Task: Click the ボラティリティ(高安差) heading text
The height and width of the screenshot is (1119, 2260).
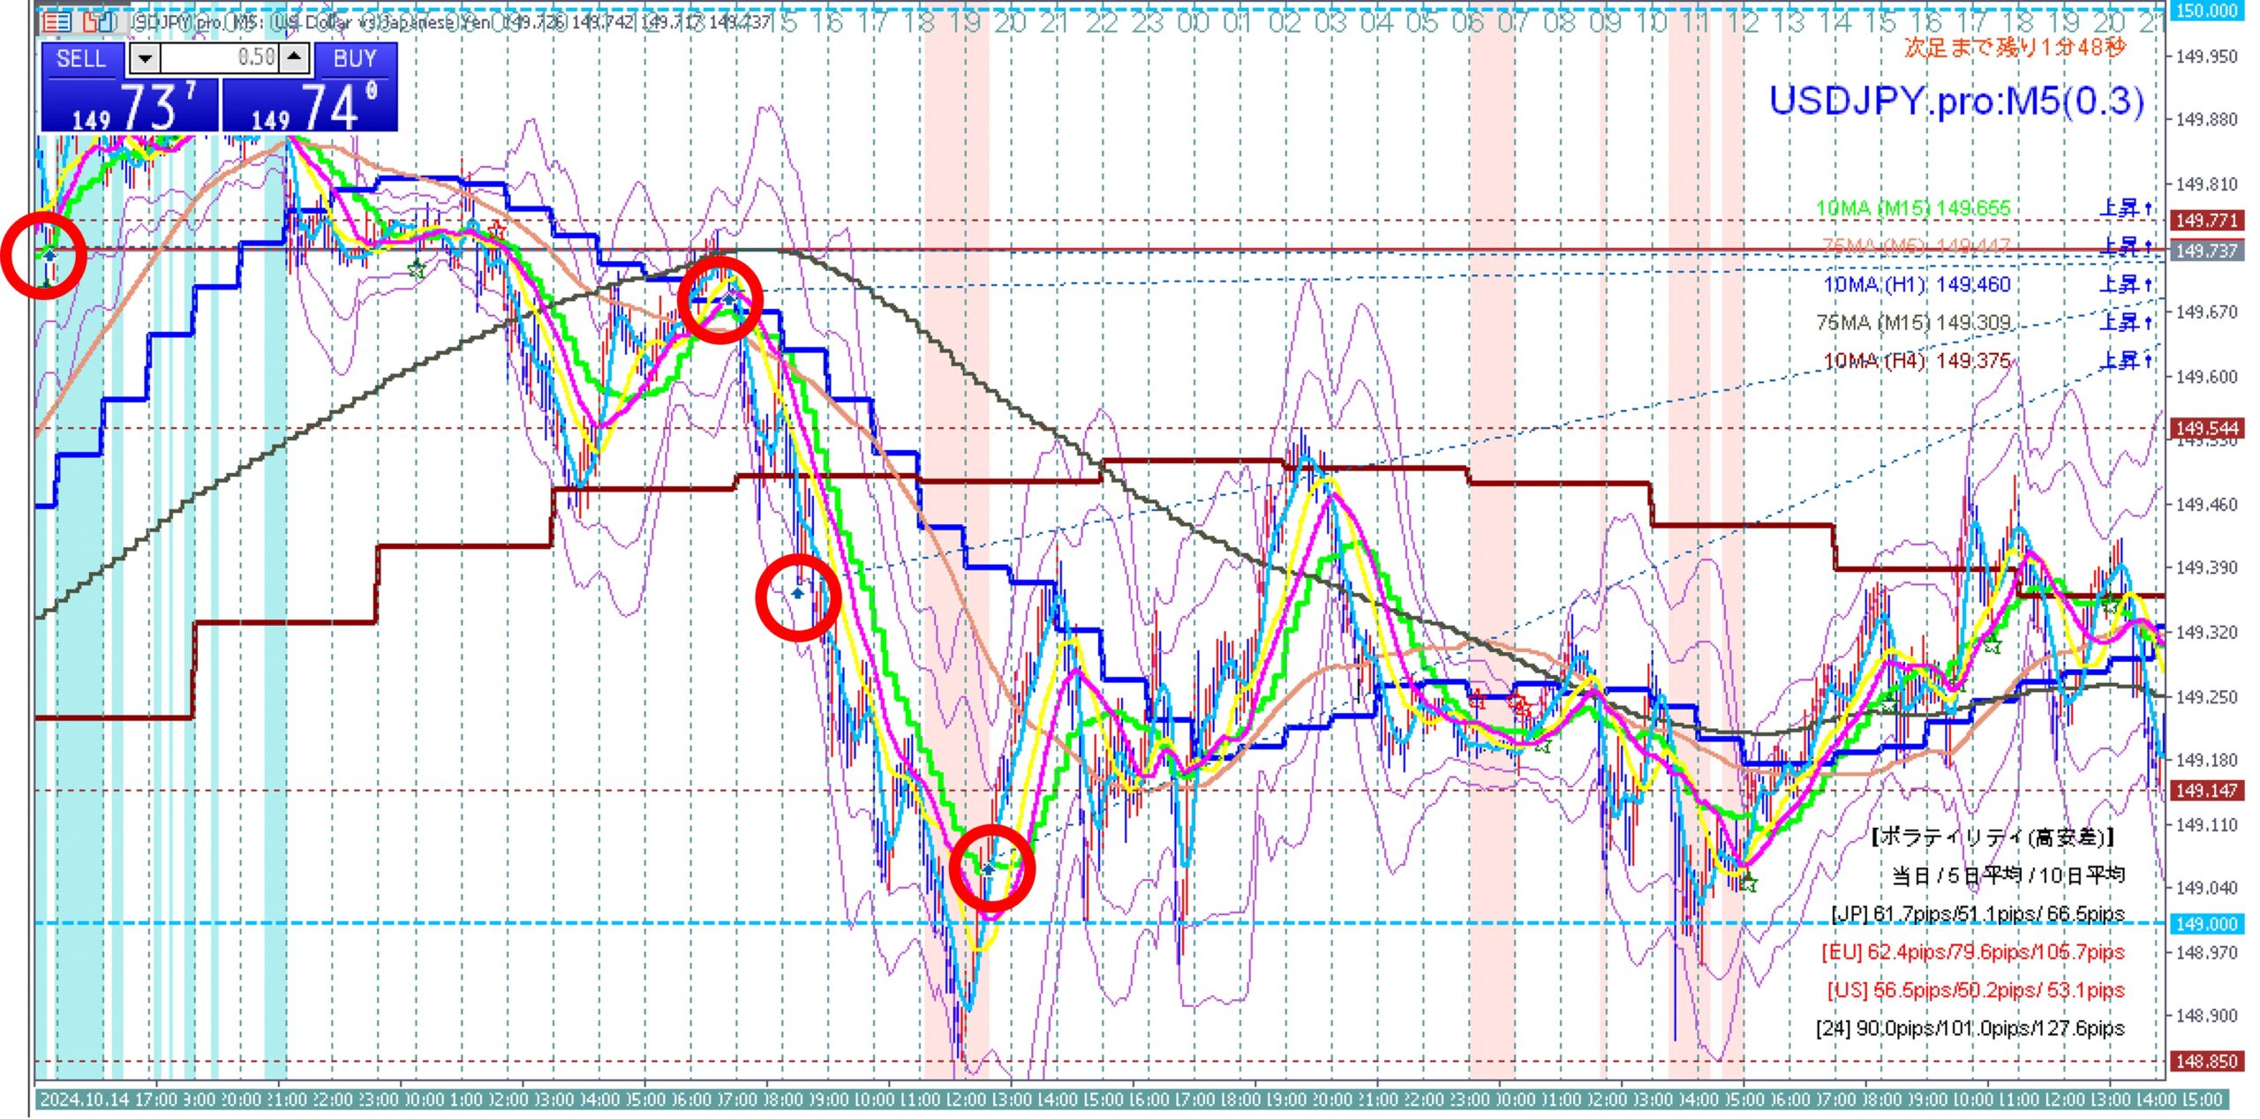Action: click(x=1993, y=837)
